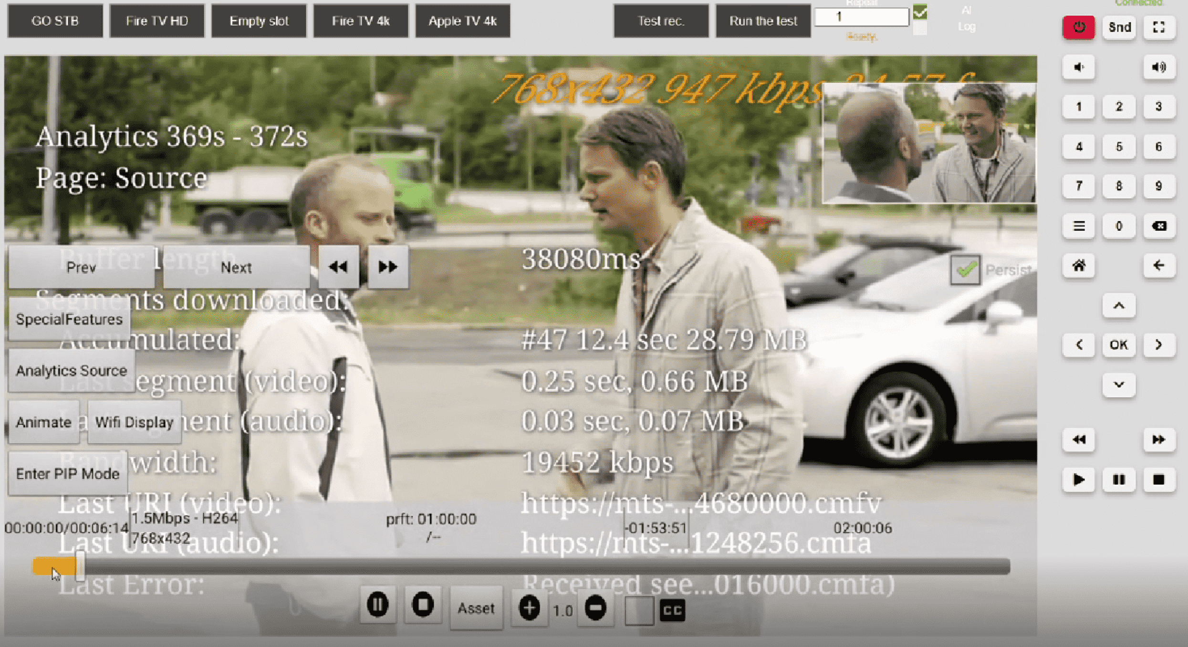The image size is (1188, 647).
Task: Toggle the Persist checkbox
Action: click(965, 269)
